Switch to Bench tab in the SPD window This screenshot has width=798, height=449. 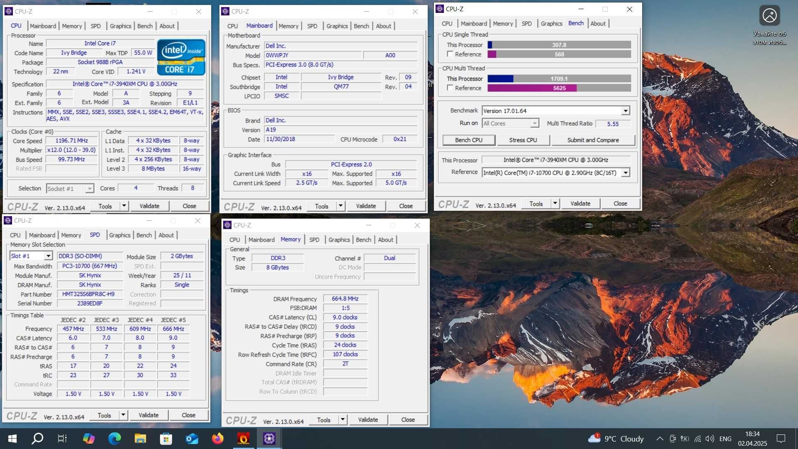(x=144, y=235)
